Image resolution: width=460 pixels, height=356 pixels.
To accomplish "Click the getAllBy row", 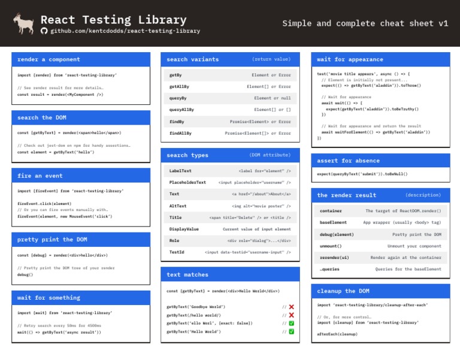I will (x=230, y=86).
